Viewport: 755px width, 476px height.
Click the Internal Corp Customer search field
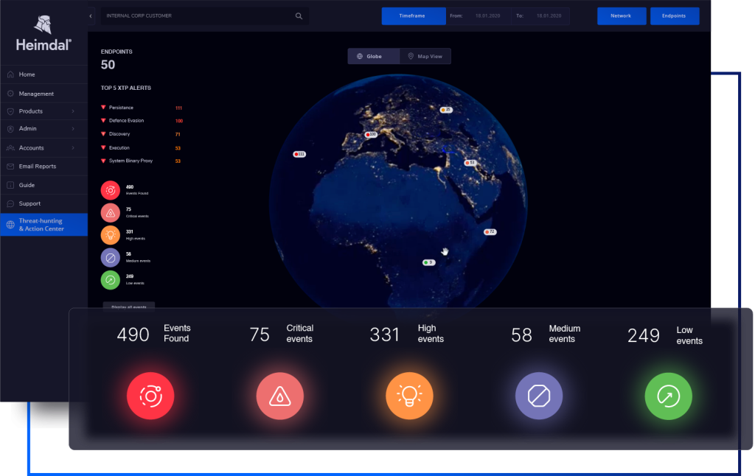coord(195,16)
